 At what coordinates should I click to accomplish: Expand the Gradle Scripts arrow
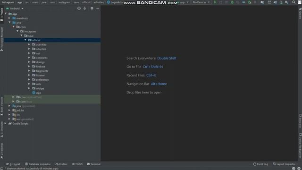point(6,124)
